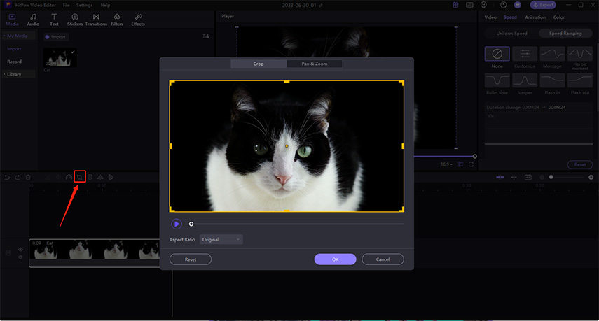This screenshot has width=599, height=321.
Task: Click the delete trash icon in timeline toolbar
Action: [x=28, y=177]
